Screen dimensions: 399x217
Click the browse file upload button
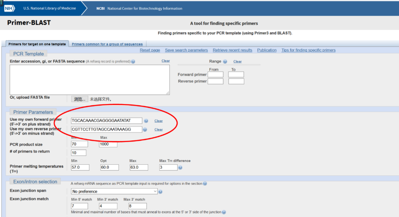tap(80, 99)
